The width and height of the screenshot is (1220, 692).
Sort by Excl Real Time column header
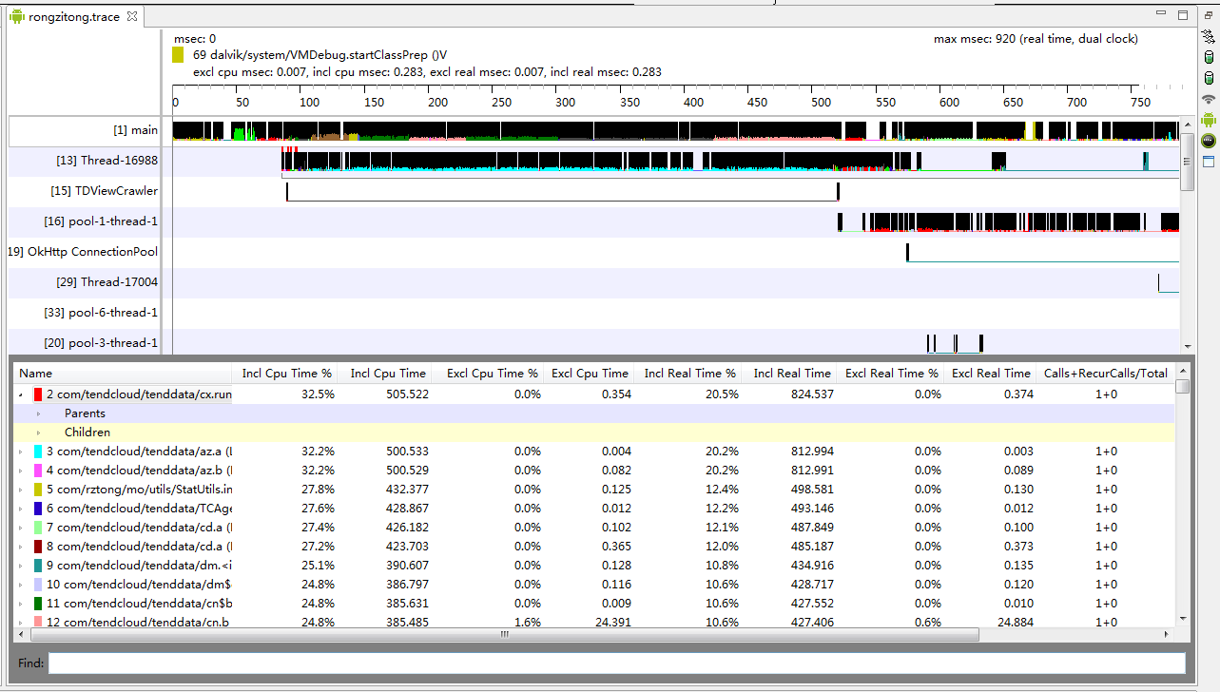tap(991, 374)
